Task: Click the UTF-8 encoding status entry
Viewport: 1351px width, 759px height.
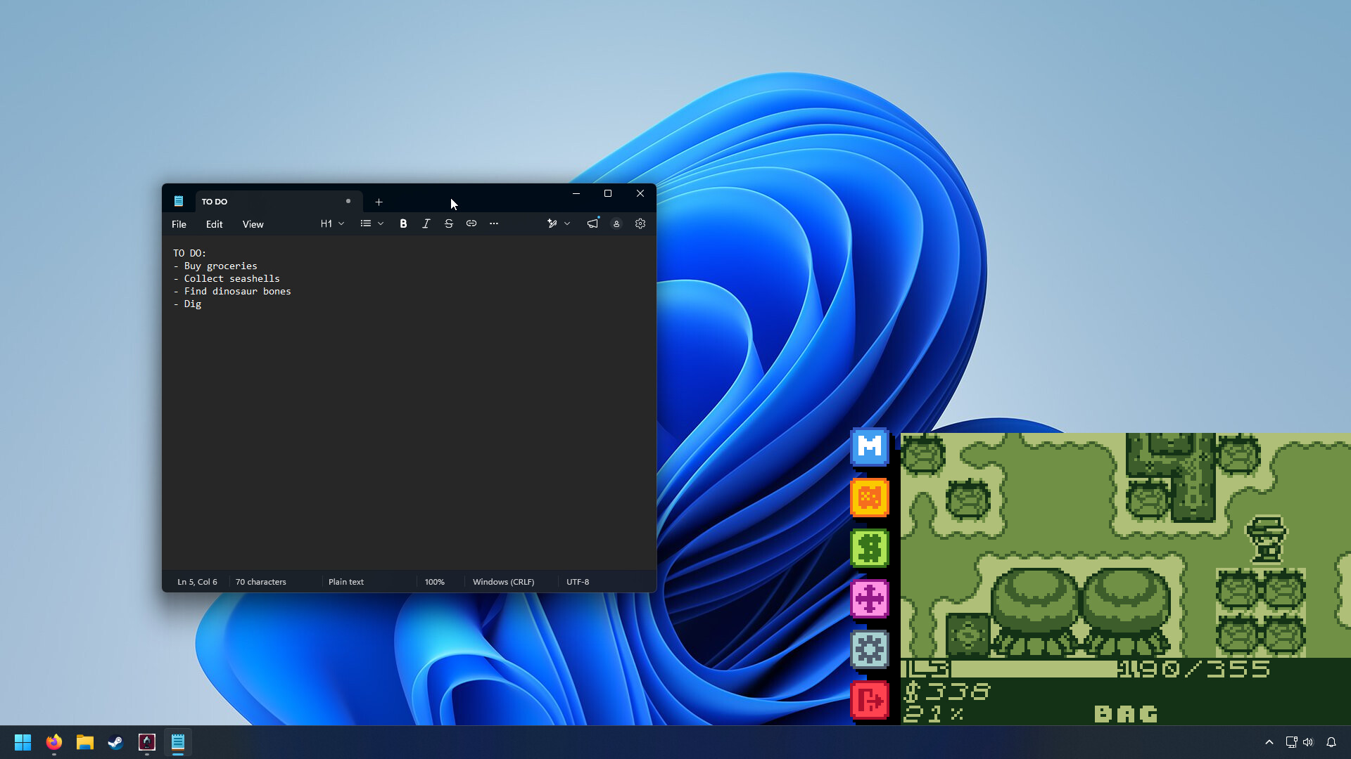Action: (x=578, y=582)
